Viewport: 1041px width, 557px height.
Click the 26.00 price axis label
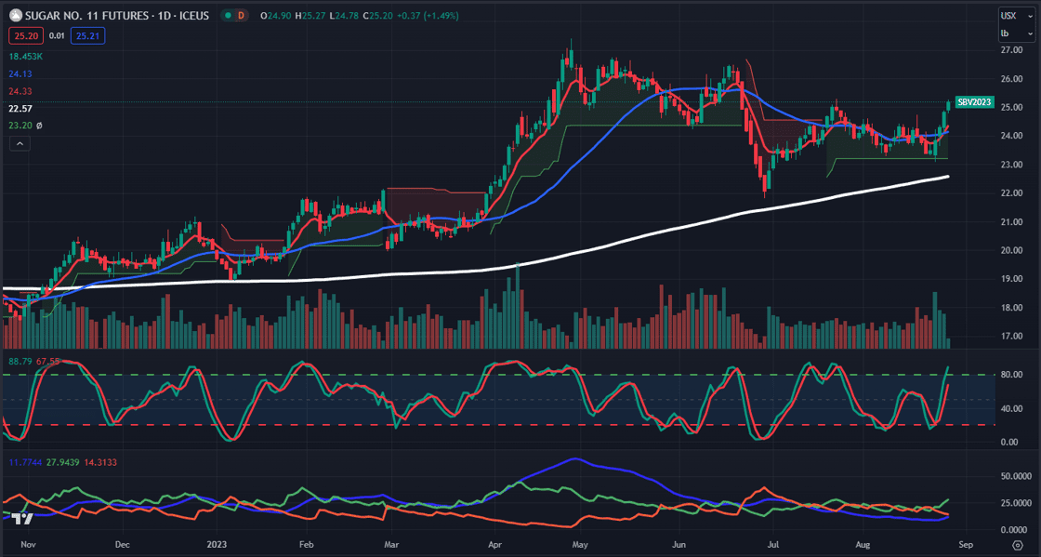pyautogui.click(x=1010, y=78)
